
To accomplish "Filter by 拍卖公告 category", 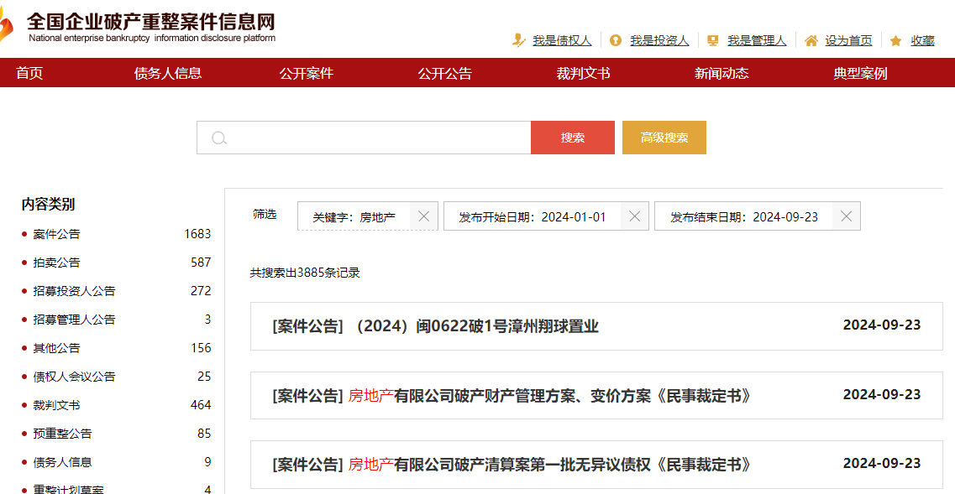I will 57,263.
